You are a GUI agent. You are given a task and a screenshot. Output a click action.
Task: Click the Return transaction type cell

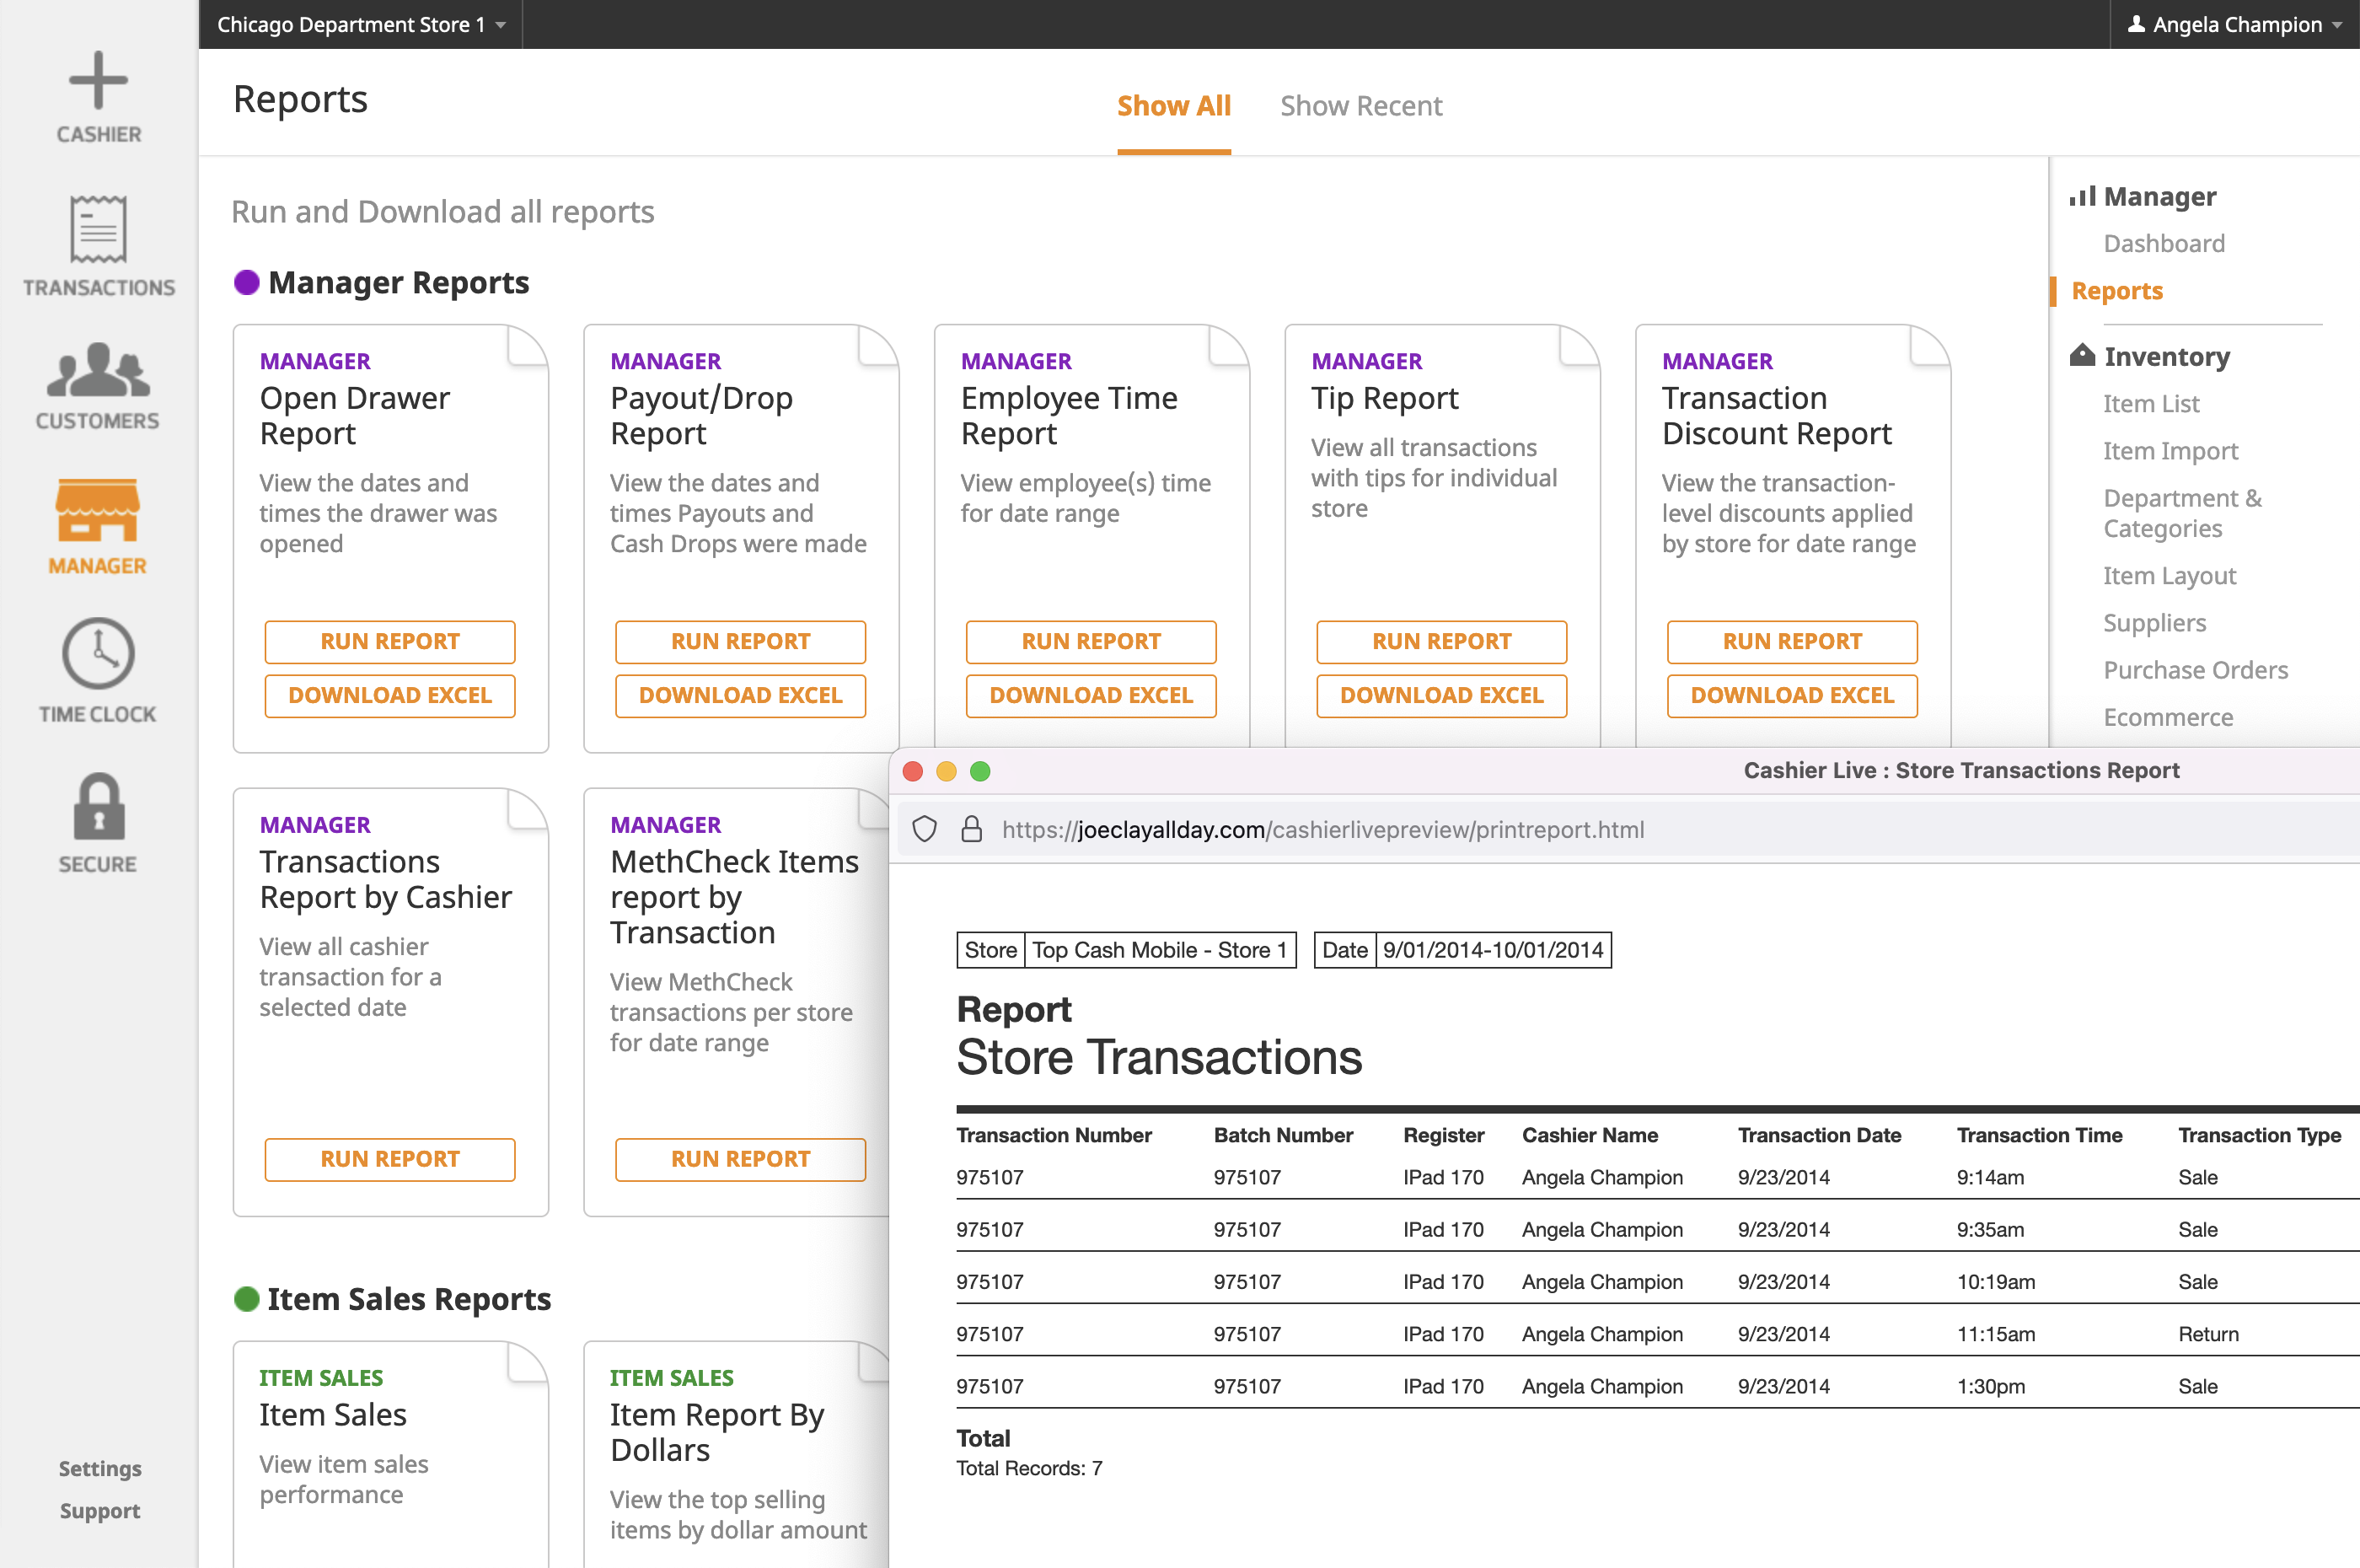(2208, 1334)
